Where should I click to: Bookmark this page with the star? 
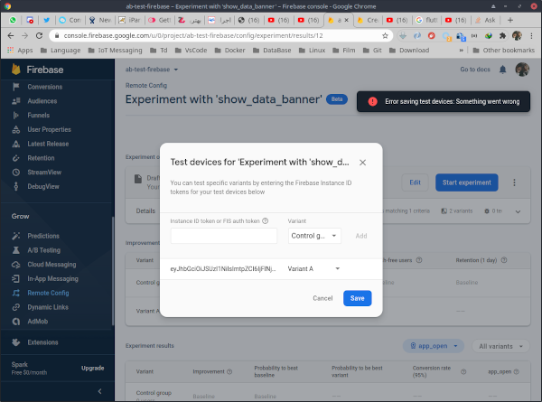coord(385,35)
